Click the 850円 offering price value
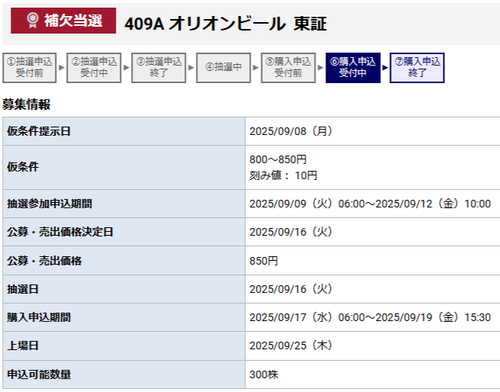 [264, 261]
